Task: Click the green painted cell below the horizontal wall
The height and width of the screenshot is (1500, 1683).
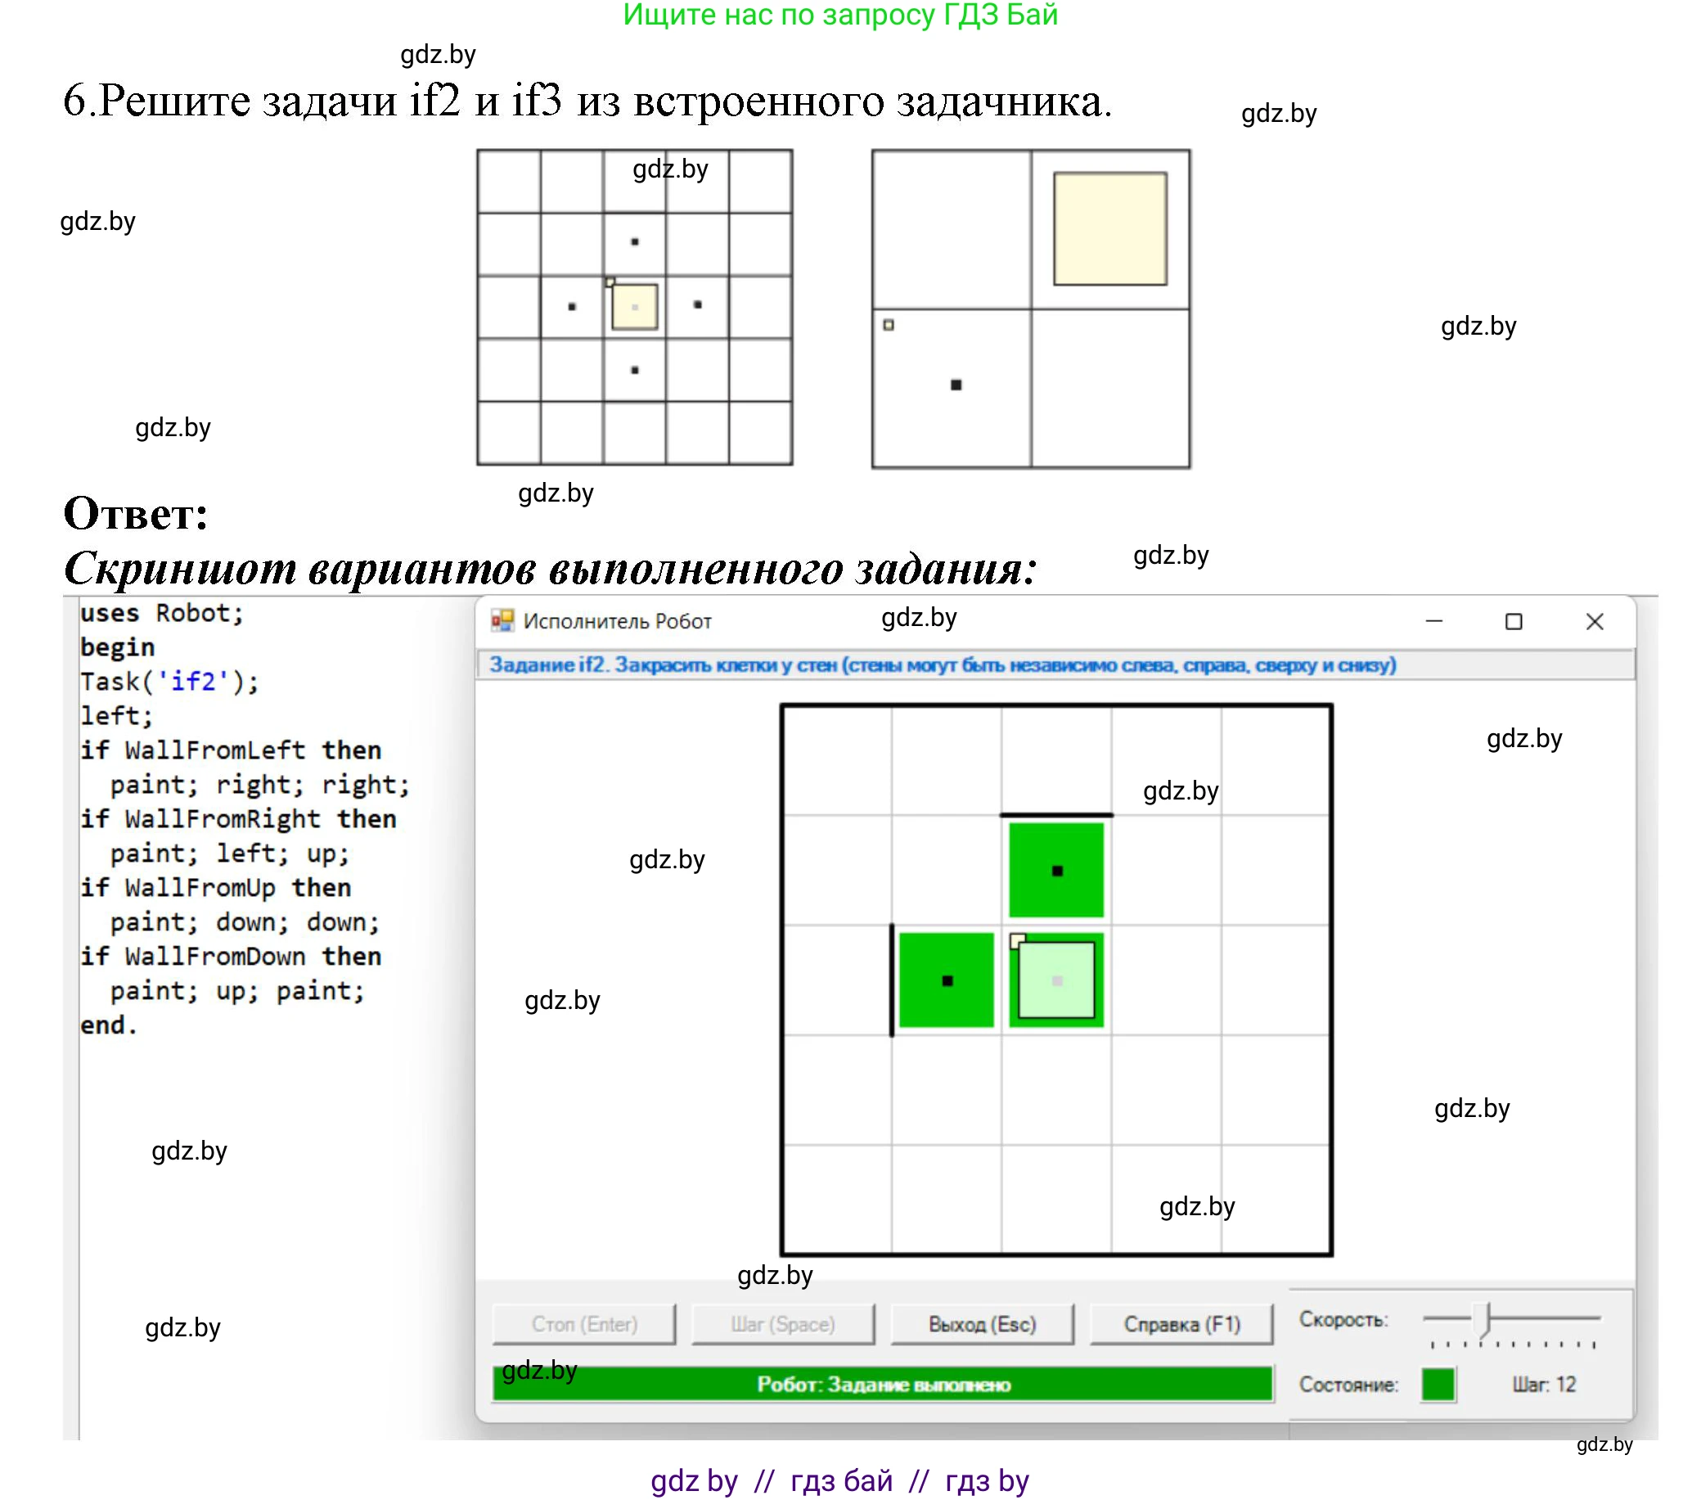Action: tap(1056, 871)
